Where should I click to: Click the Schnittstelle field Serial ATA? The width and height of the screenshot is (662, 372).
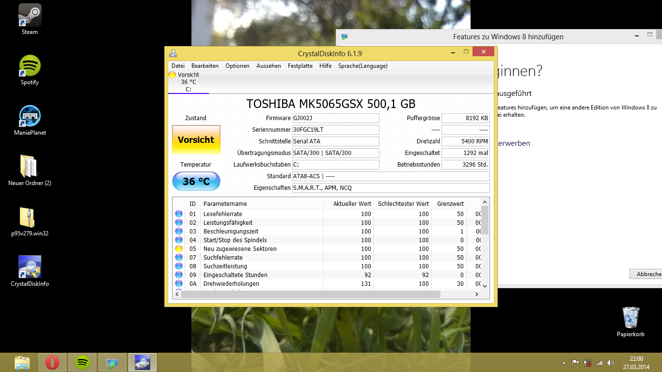pos(335,141)
